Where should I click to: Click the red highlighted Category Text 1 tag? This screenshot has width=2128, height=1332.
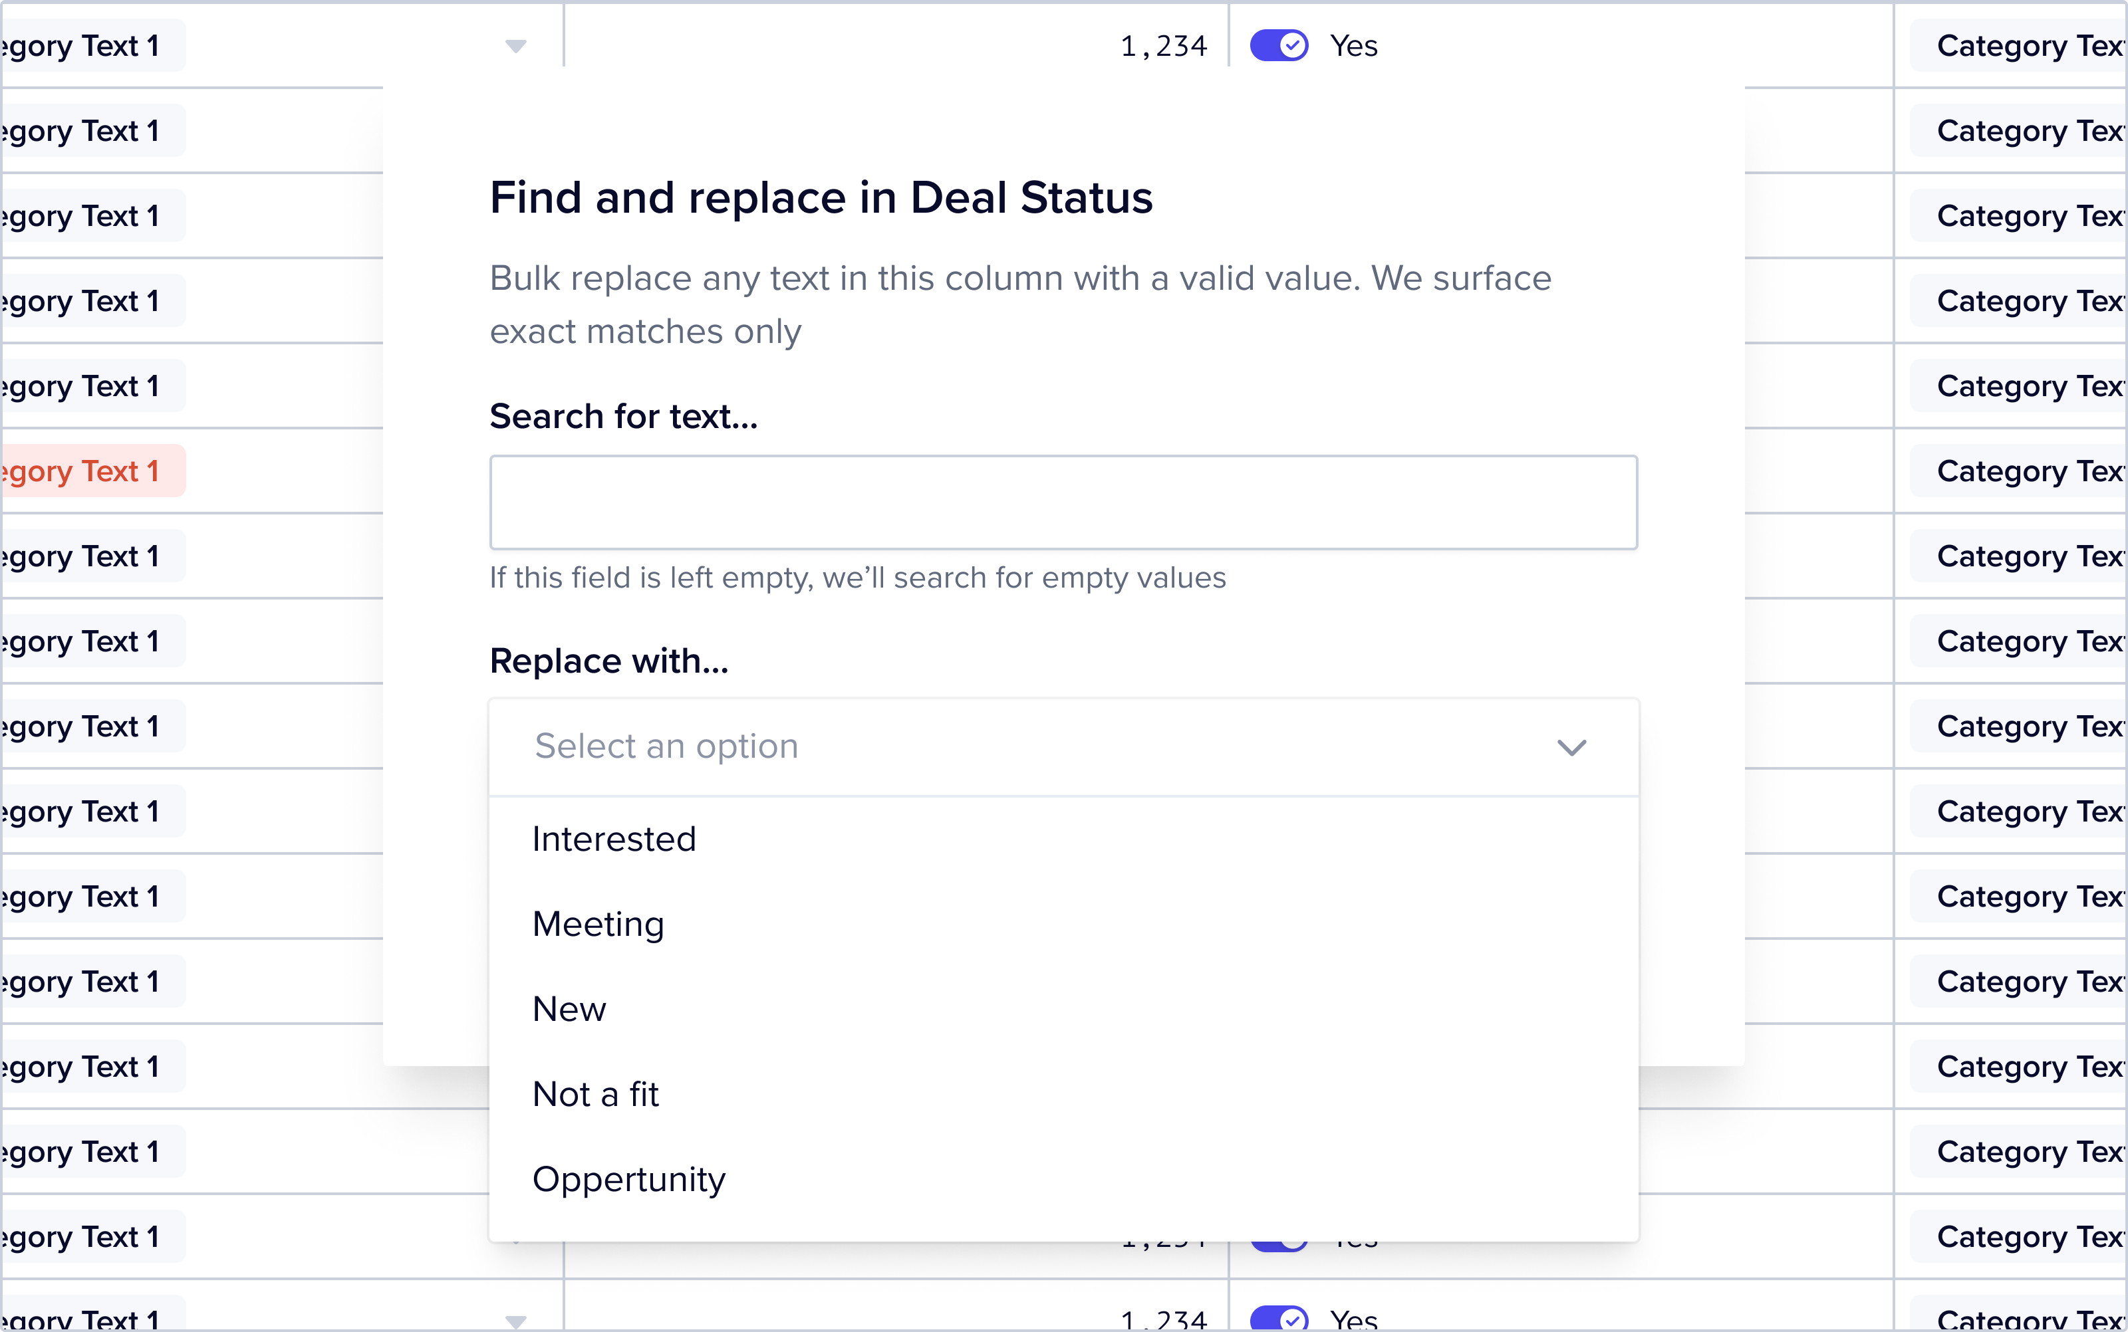(84, 471)
